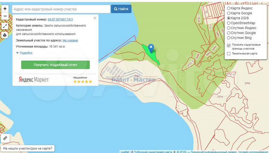Select Карта Google radio option
The image size is (269, 153).
(229, 13)
